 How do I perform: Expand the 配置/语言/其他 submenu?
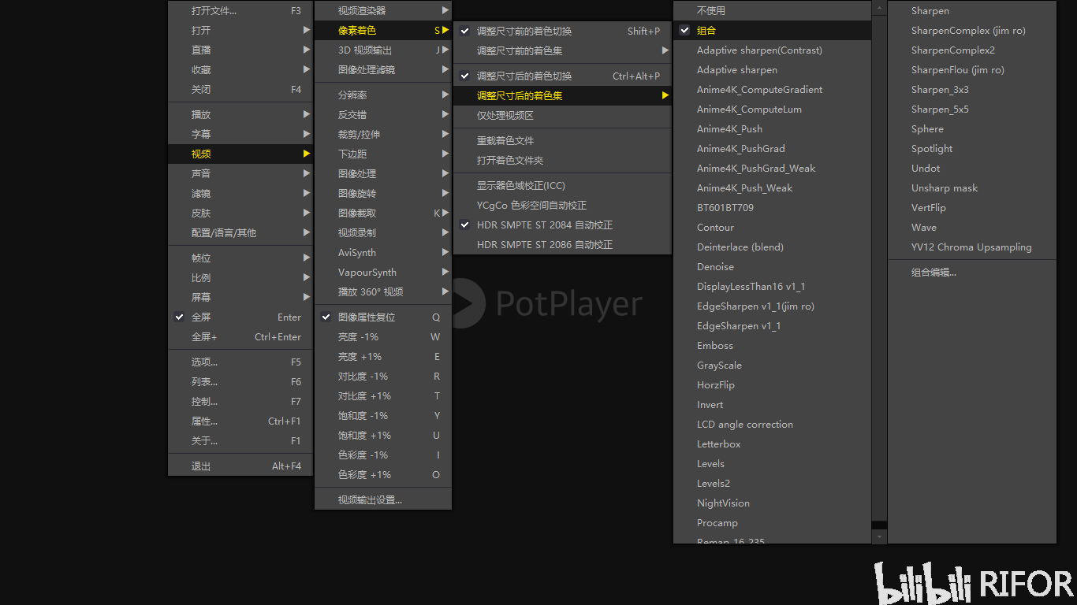click(x=240, y=232)
